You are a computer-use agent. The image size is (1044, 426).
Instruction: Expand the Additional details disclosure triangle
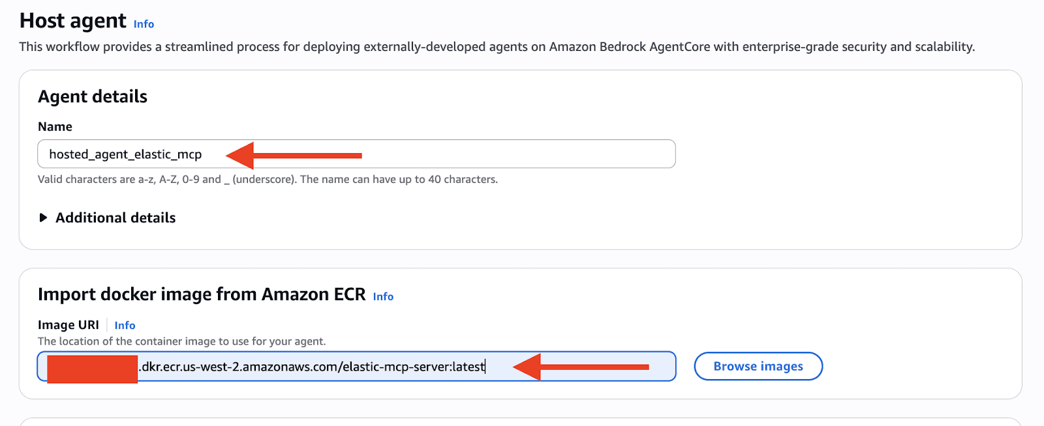43,218
